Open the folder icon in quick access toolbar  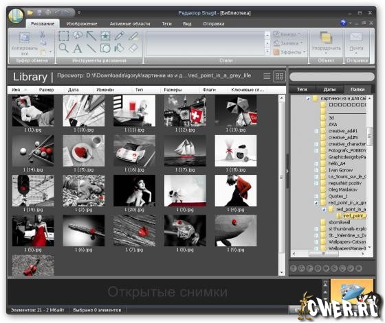pos(30,12)
